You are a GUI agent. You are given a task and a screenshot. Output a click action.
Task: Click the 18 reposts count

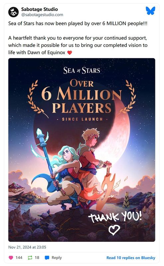click(37, 257)
